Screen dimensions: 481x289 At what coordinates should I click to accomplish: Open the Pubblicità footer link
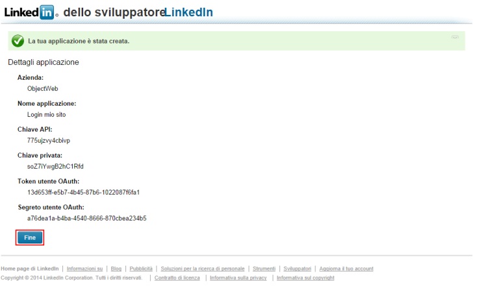pos(141,268)
